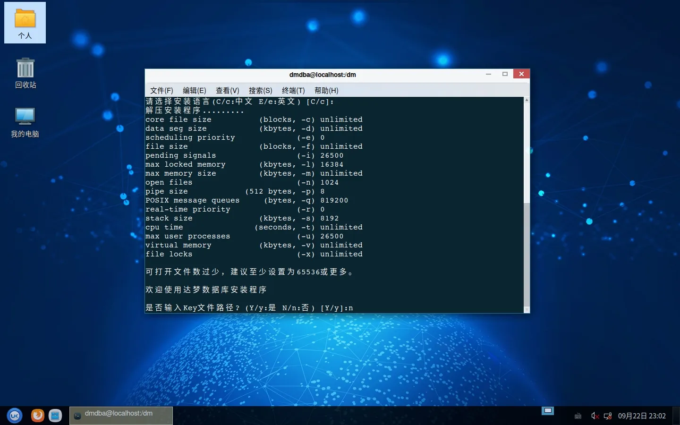This screenshot has width=680, height=425.
Task: Open the file manager taskbar icon
Action: [55, 416]
